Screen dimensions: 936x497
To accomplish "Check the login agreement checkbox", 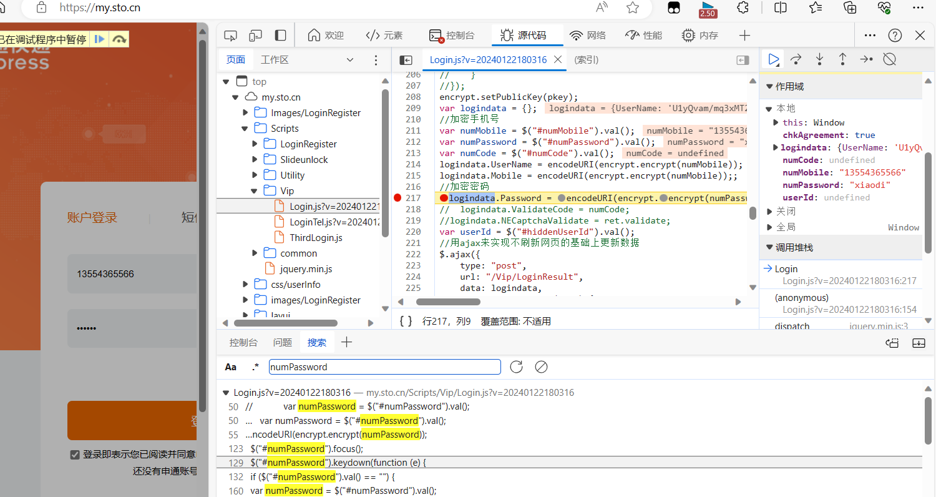I will [75, 455].
